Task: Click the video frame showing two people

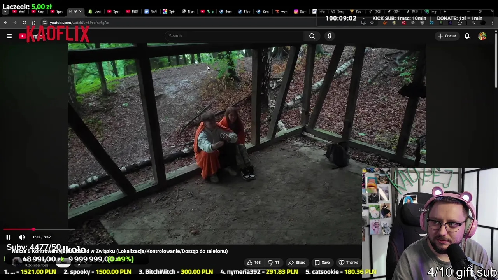Action: click(x=247, y=144)
